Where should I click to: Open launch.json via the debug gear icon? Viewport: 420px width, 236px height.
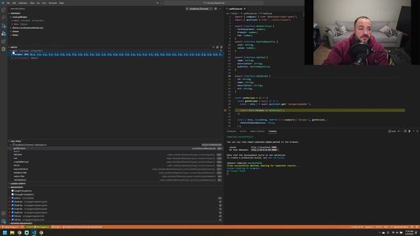[216, 9]
